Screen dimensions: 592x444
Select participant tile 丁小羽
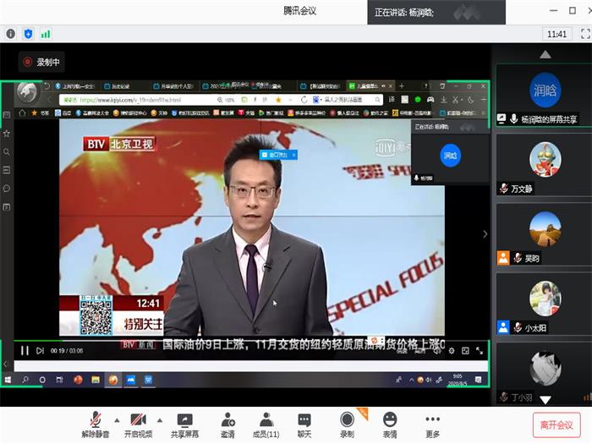(x=544, y=374)
